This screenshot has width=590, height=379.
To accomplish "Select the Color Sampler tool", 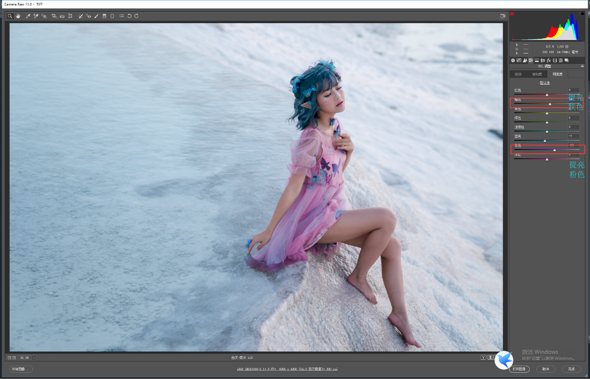I will [36, 16].
